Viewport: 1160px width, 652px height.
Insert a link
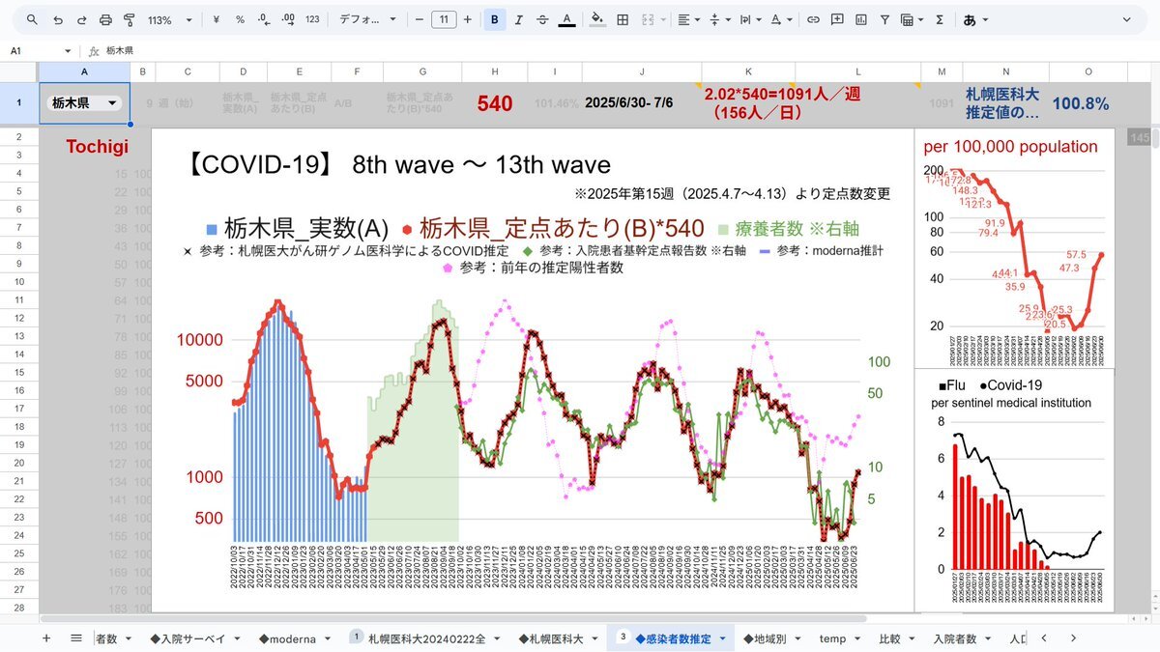pos(813,19)
